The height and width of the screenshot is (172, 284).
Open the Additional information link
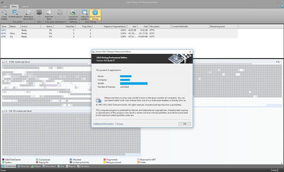(103, 124)
